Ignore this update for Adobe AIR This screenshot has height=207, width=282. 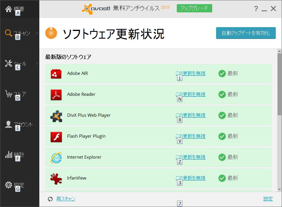(x=190, y=73)
